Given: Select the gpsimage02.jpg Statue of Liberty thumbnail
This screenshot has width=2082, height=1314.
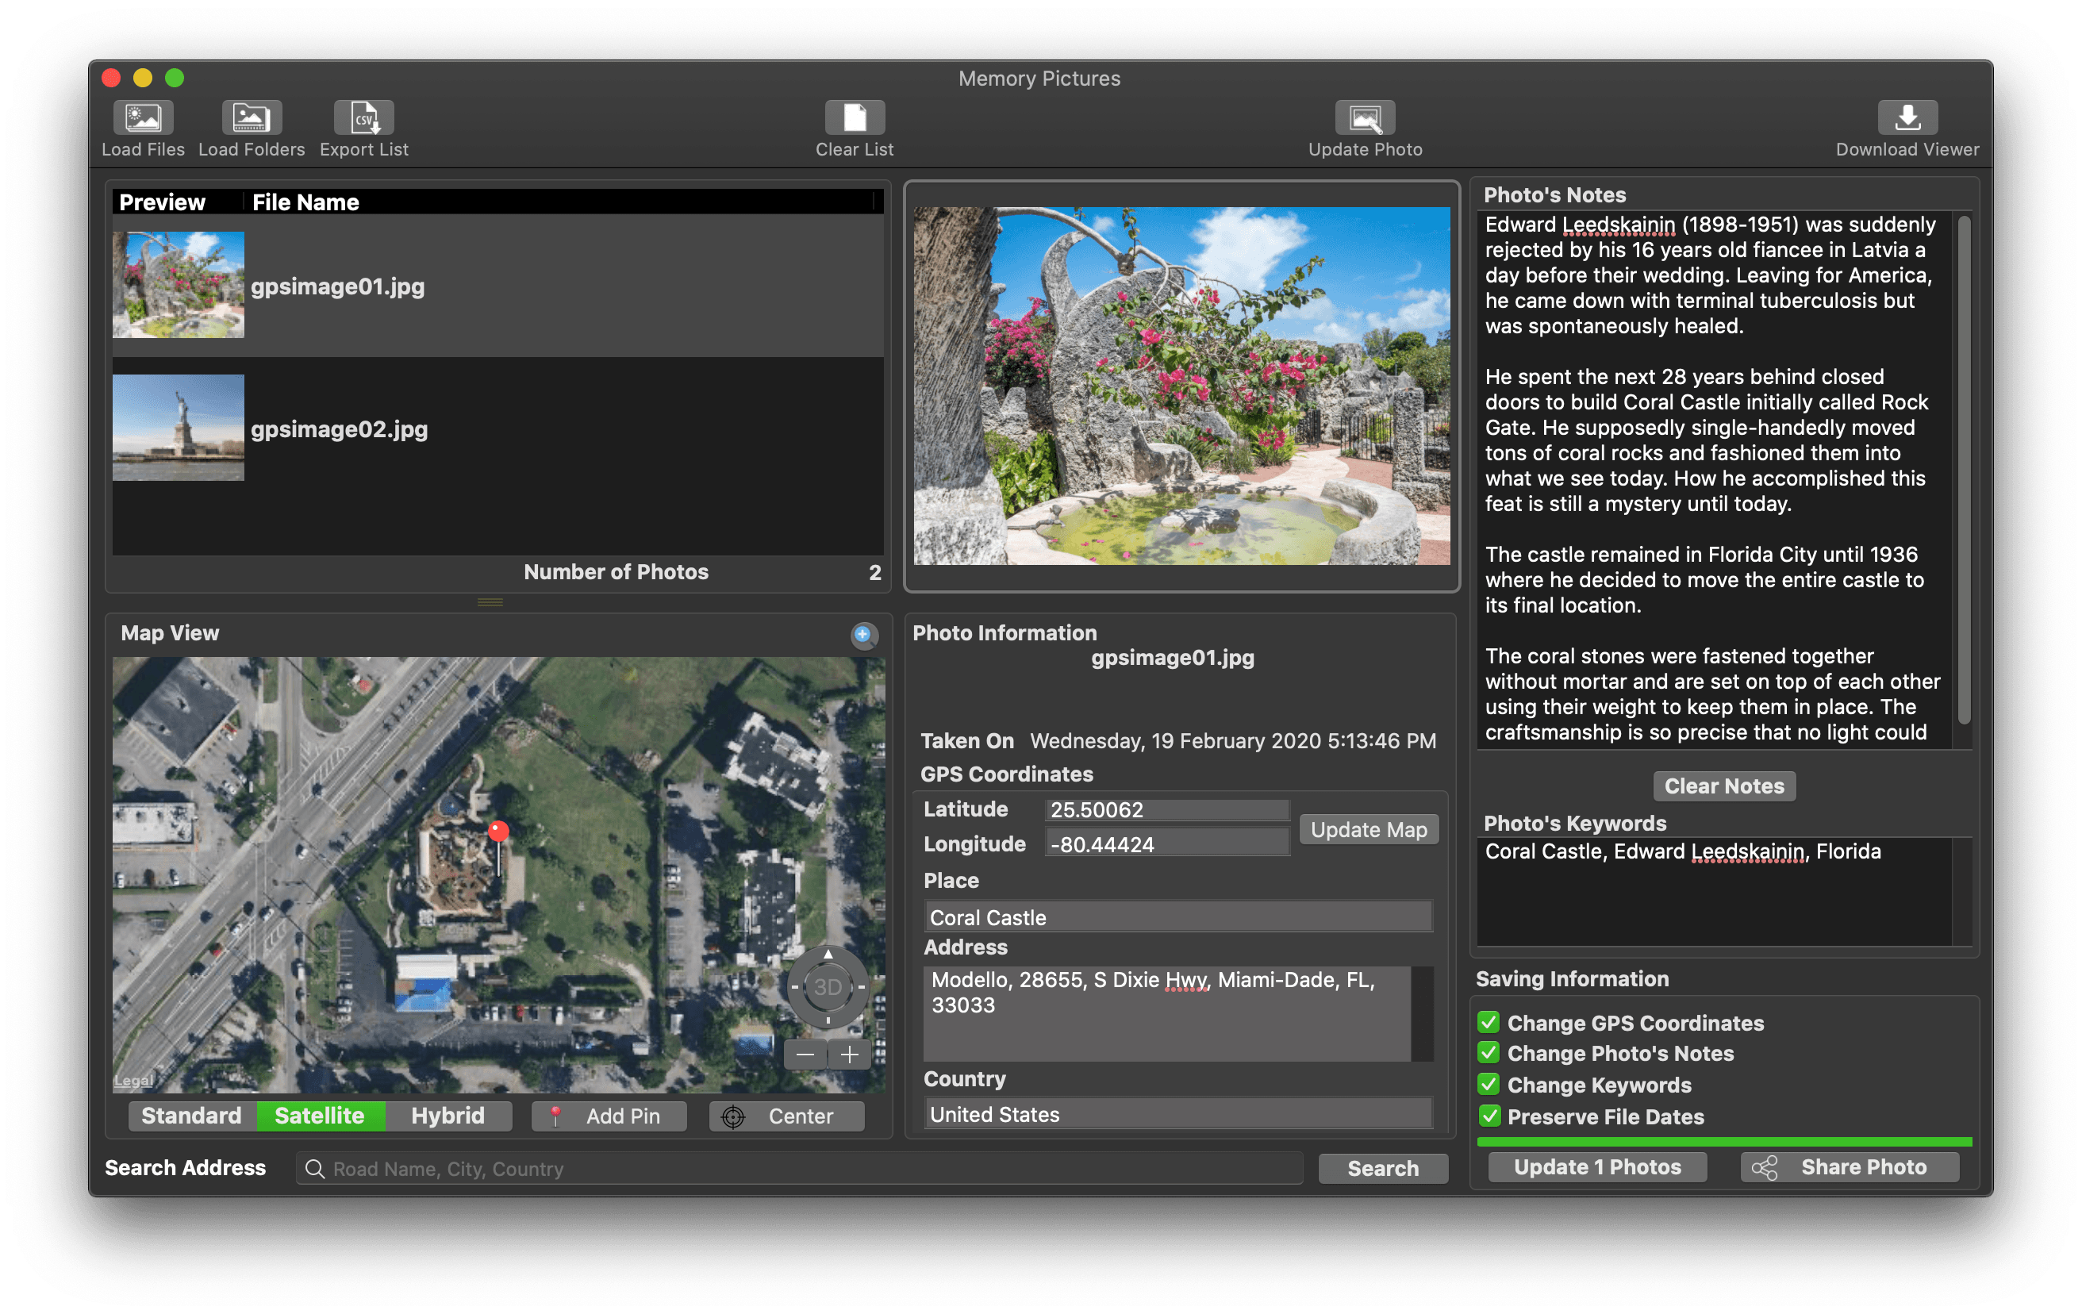Looking at the screenshot, I should pyautogui.click(x=178, y=427).
